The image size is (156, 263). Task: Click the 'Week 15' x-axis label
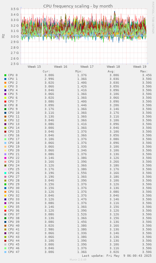pyautogui.click(x=34, y=66)
